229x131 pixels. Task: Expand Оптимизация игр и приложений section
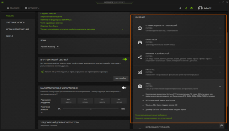pyautogui.click(x=220, y=28)
